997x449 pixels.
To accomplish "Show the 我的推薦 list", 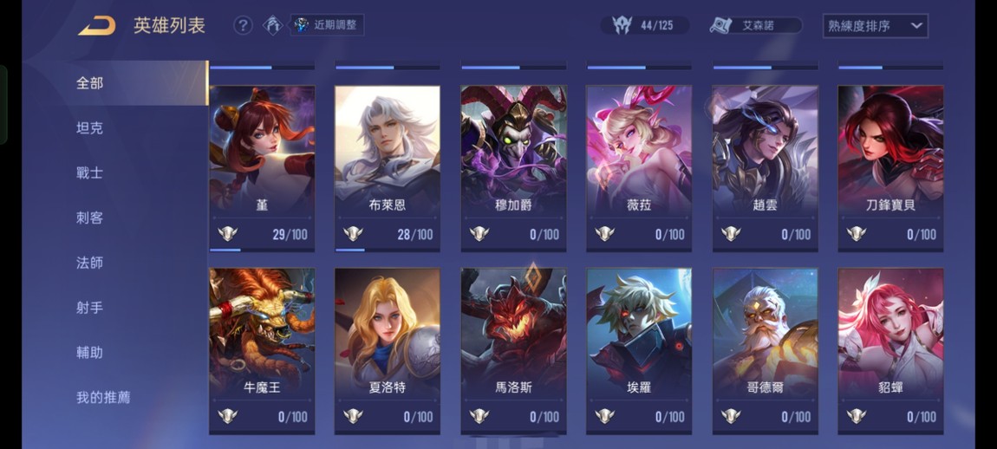I will pyautogui.click(x=103, y=398).
